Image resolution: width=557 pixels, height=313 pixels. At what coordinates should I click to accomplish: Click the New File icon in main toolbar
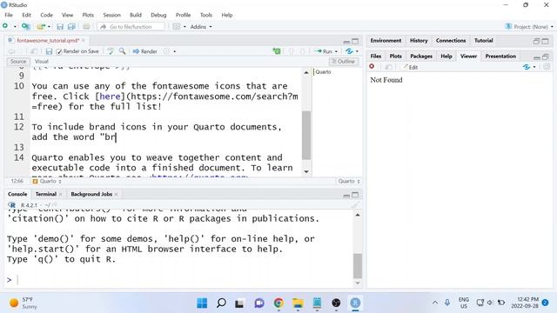[5, 26]
